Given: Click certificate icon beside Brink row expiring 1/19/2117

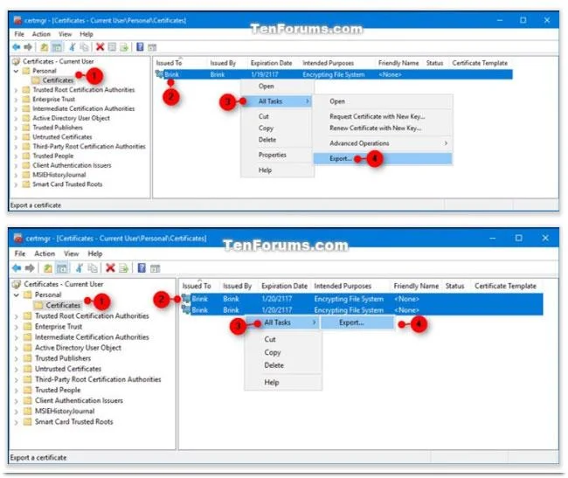Looking at the screenshot, I should click(159, 74).
